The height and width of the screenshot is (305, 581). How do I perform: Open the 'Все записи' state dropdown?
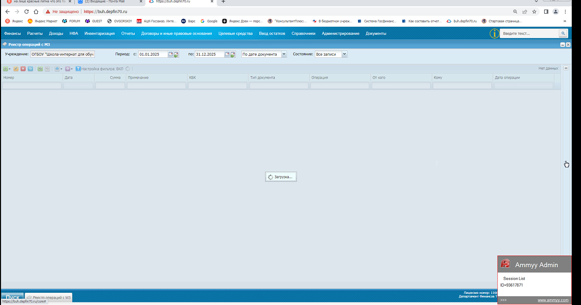click(x=344, y=54)
